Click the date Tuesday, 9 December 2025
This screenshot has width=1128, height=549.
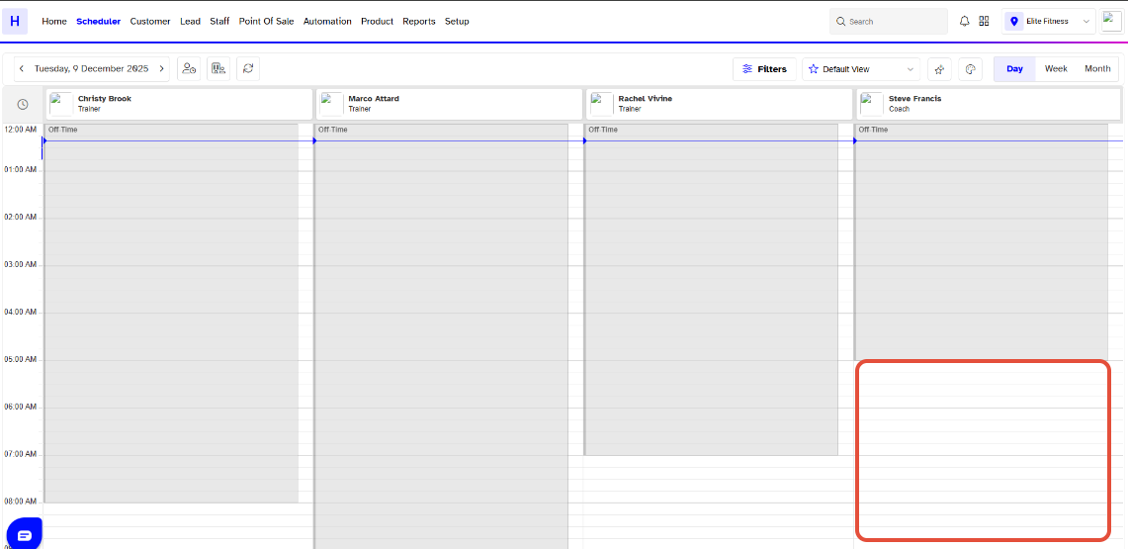pyautogui.click(x=91, y=69)
